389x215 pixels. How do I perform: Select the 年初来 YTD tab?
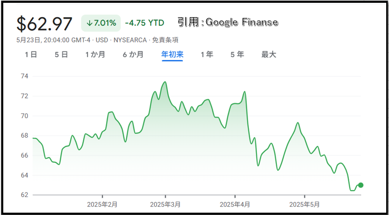[172, 55]
